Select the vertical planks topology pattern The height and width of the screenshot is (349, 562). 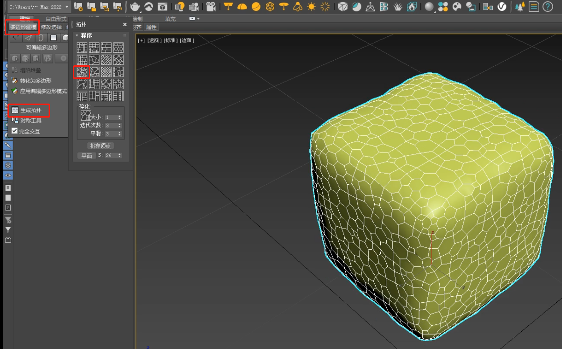coord(119,96)
